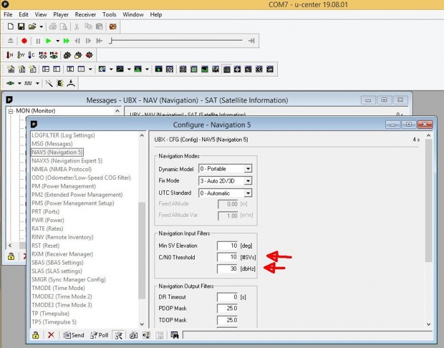Collapse the MON (Monitor) tree node
The image size is (444, 348).
coord(10,111)
